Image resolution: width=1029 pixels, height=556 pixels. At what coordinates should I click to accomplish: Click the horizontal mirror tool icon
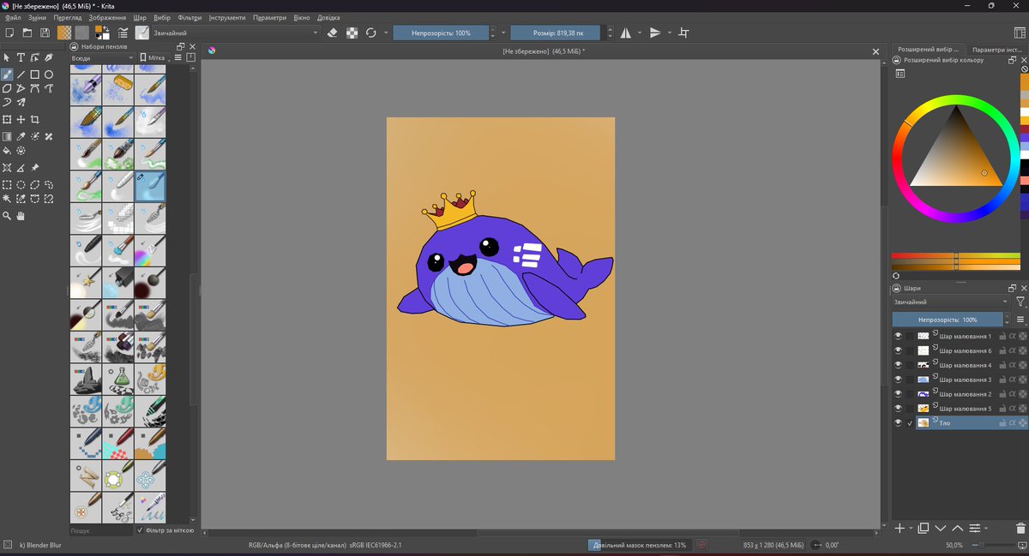[625, 33]
